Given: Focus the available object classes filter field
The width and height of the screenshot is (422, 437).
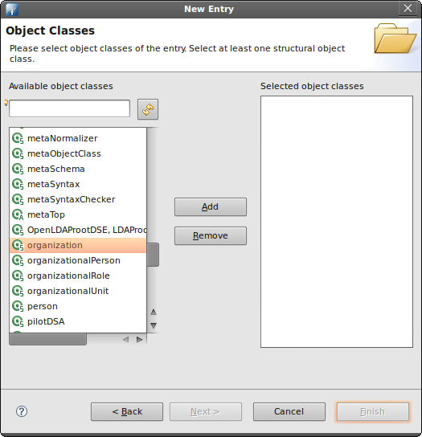Looking at the screenshot, I should (69, 108).
